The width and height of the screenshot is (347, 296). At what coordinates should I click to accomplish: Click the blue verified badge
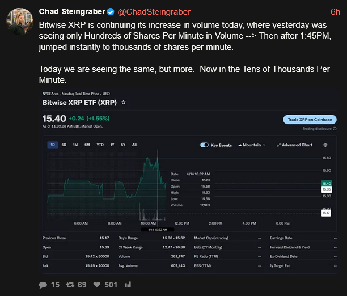click(111, 12)
